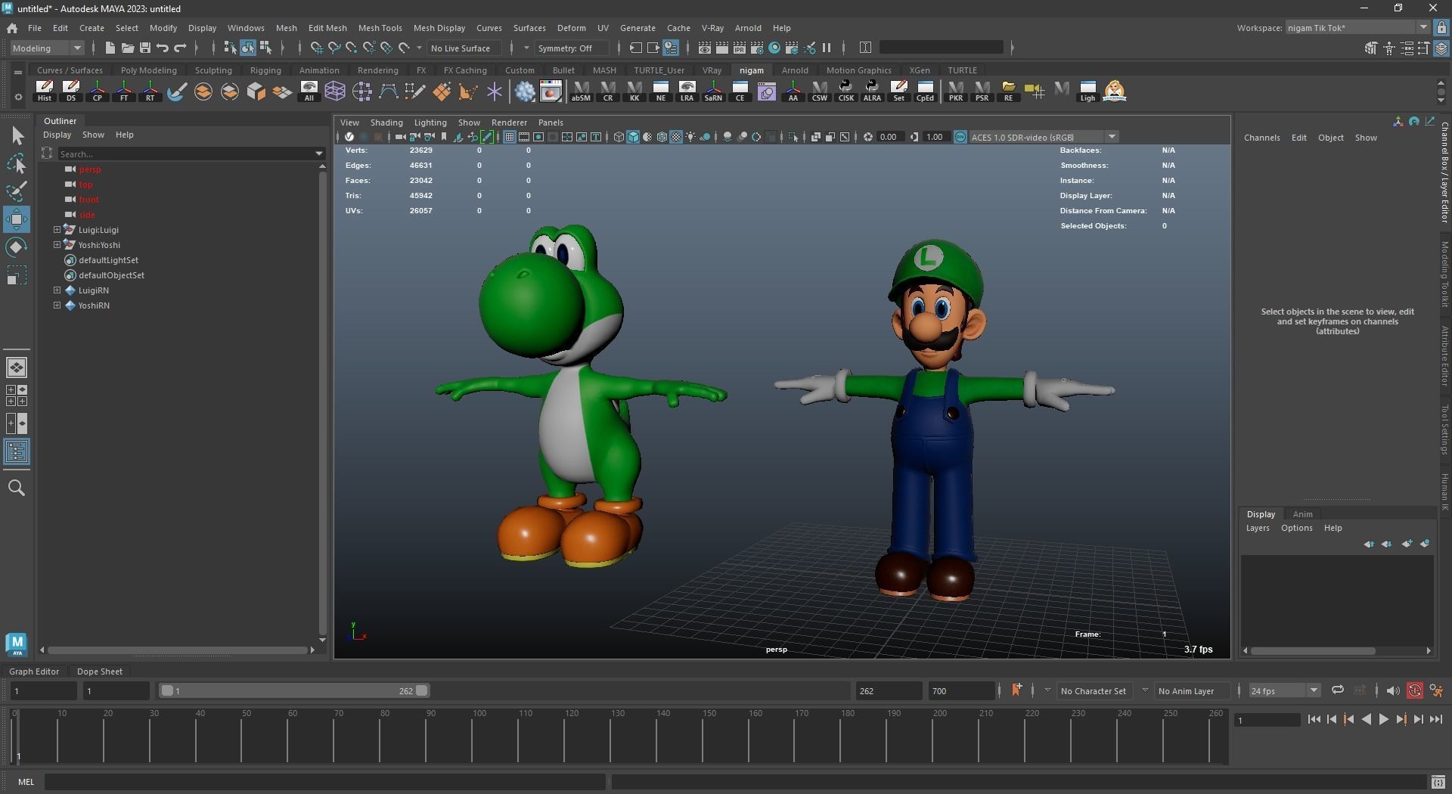Open the search magnifier in the left toolbar

tap(17, 488)
